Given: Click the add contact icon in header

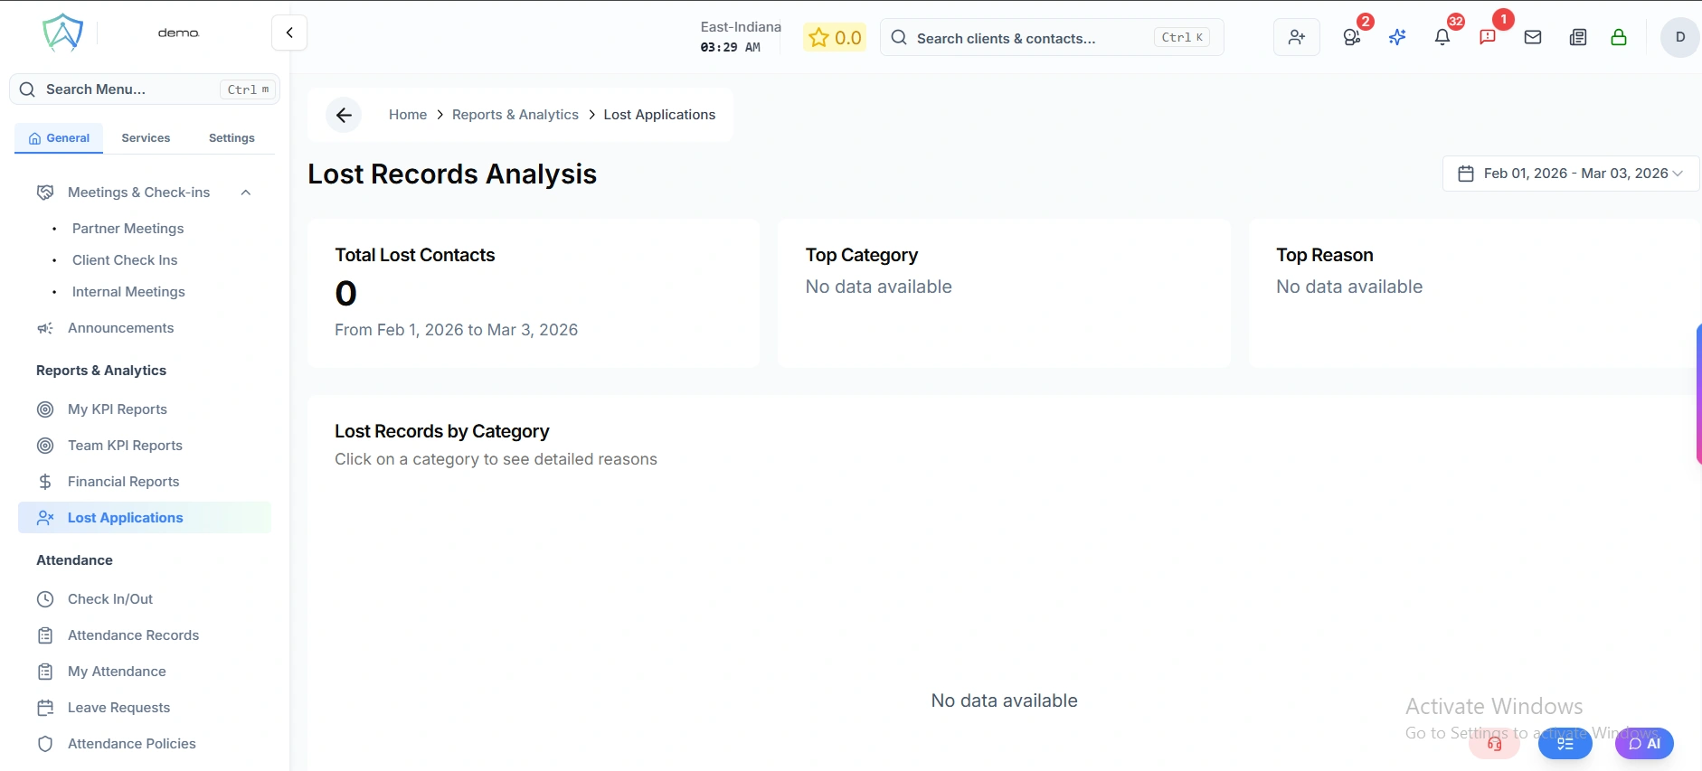Looking at the screenshot, I should pos(1296,37).
